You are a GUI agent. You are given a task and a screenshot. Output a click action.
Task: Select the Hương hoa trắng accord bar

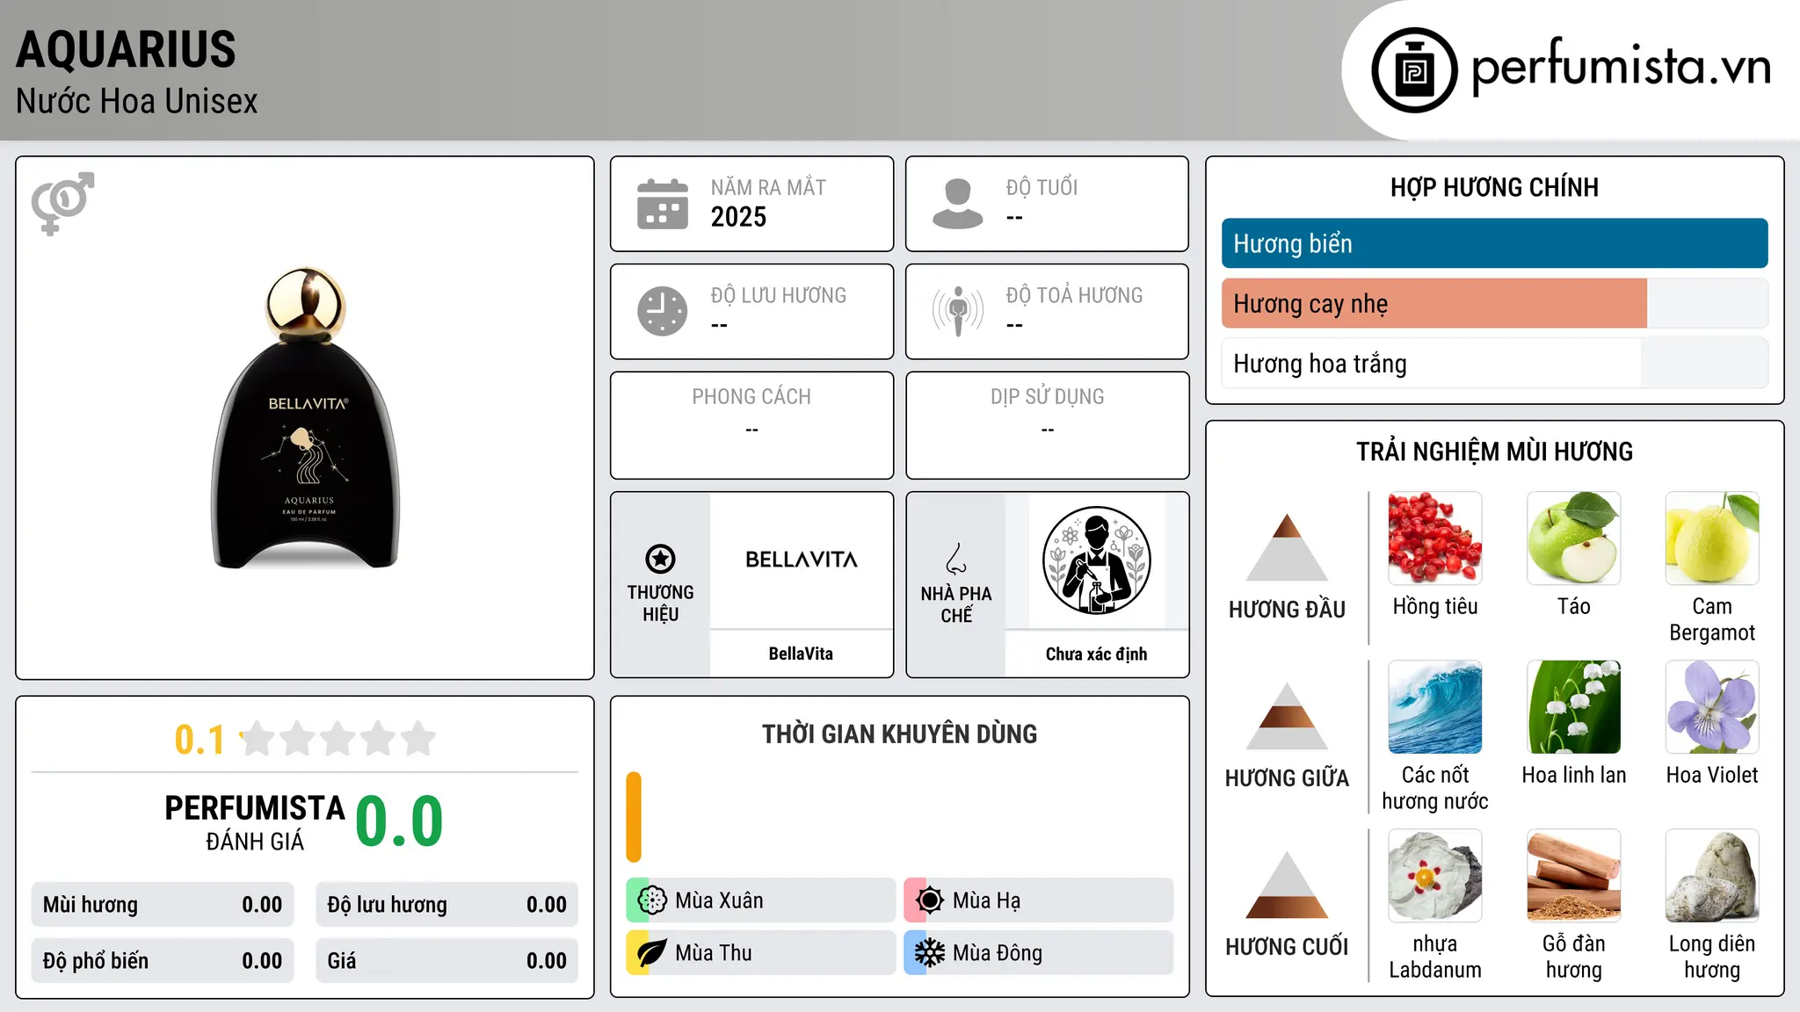tap(1494, 363)
